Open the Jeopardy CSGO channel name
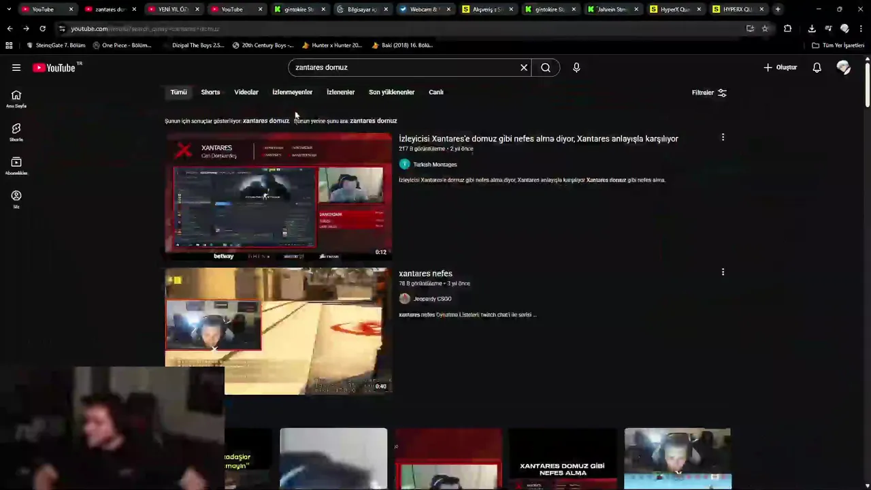 pyautogui.click(x=432, y=299)
